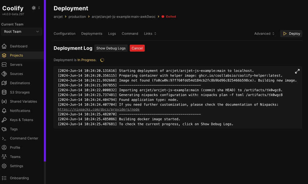The image size is (308, 184).
Task: Switch to the Deployments tab
Action: (92, 34)
